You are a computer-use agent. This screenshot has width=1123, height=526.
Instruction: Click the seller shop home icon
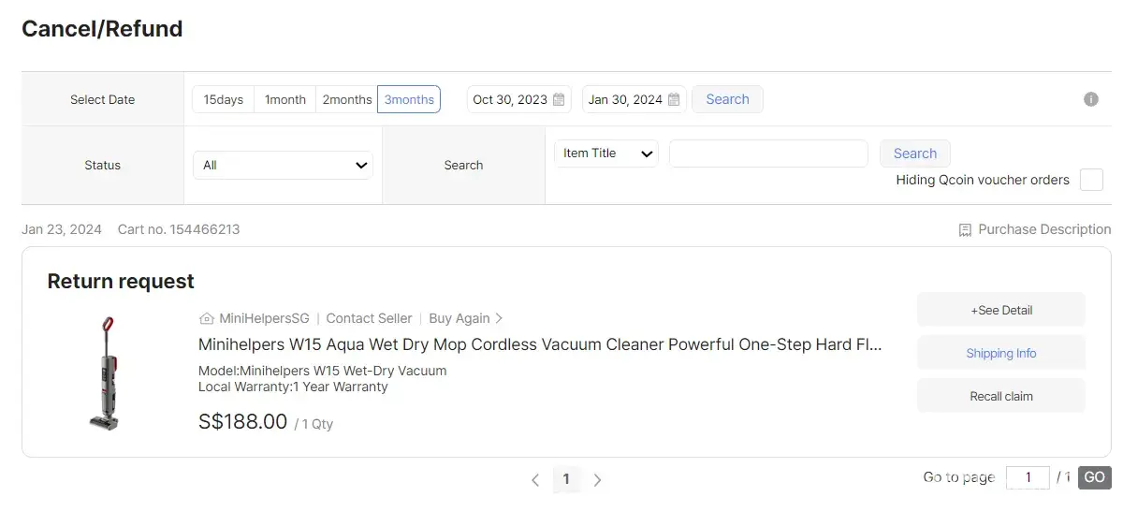207,318
